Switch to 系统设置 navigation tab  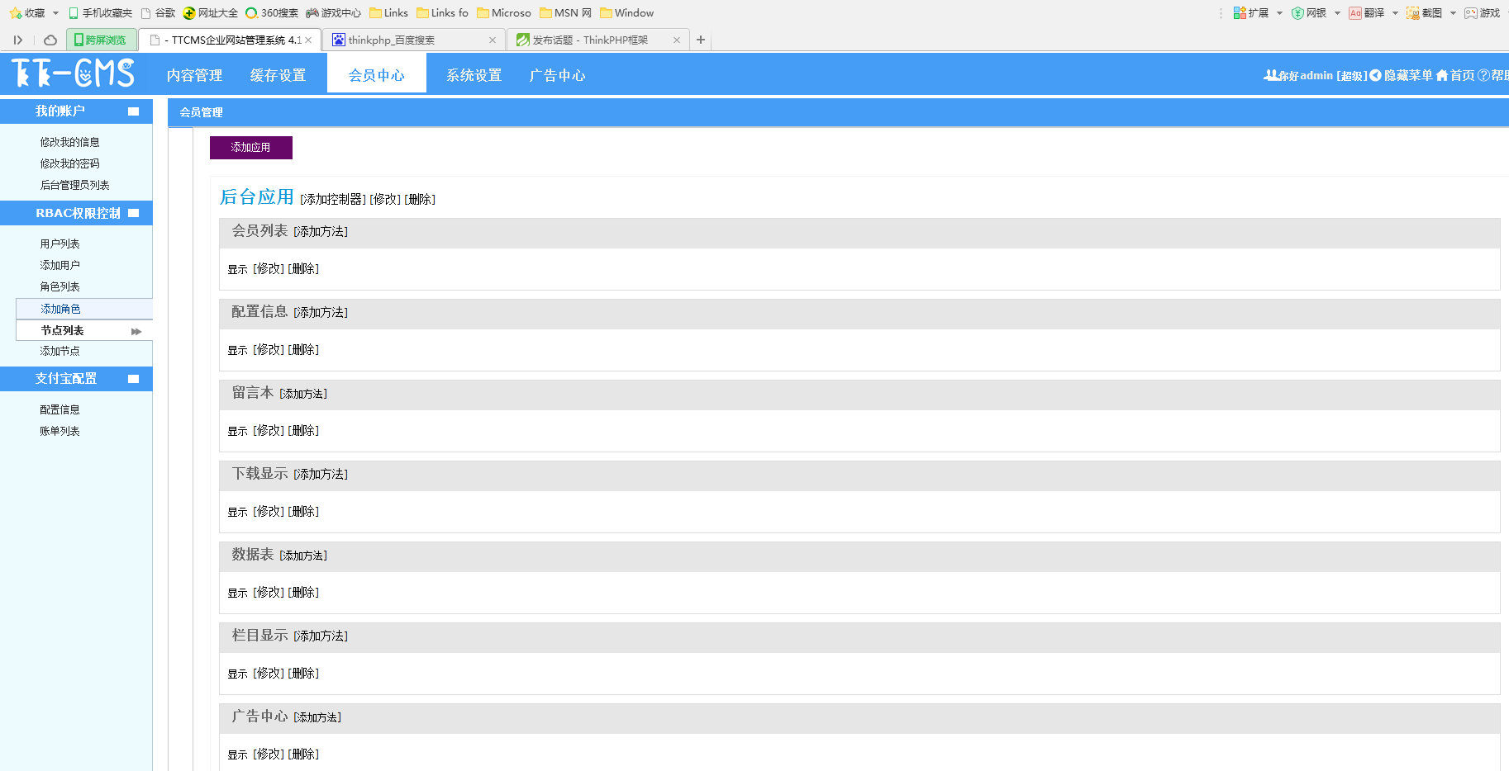click(474, 75)
